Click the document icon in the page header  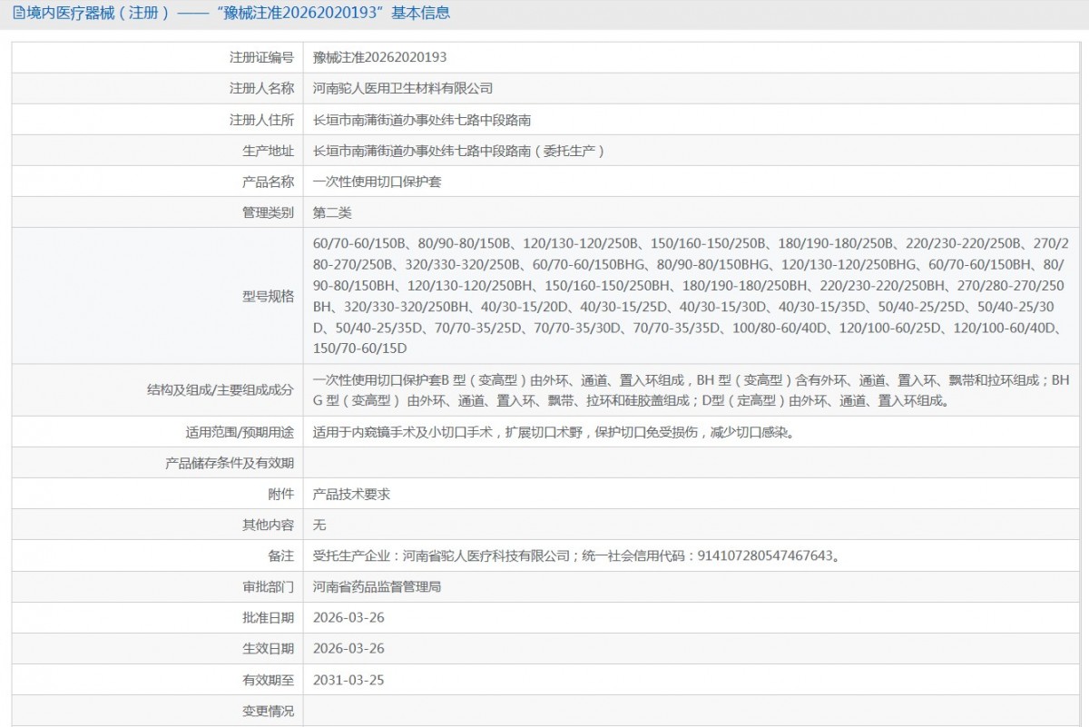click(x=18, y=14)
